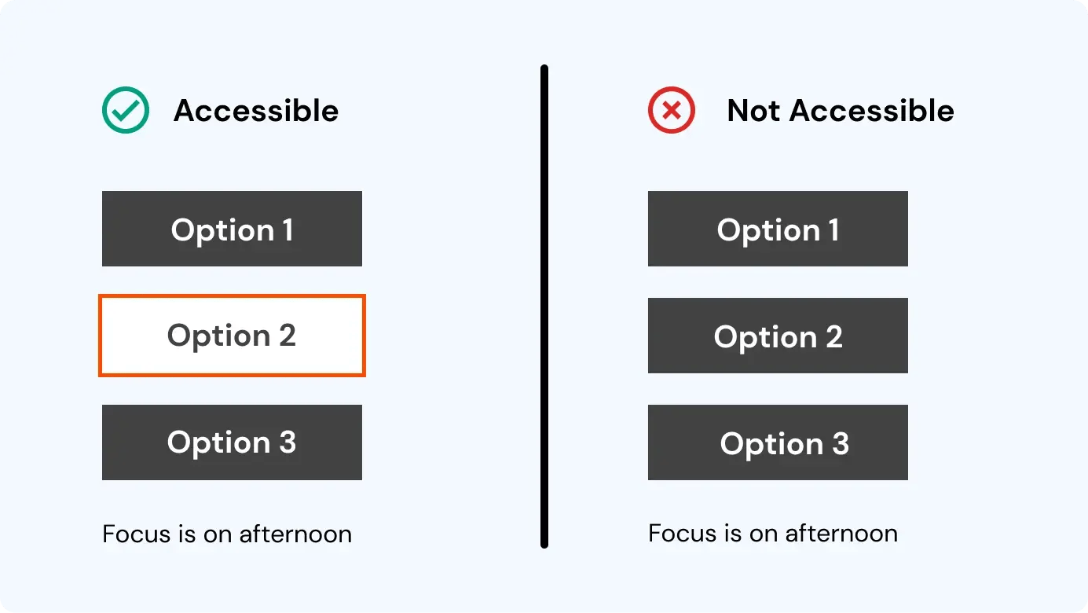Image resolution: width=1088 pixels, height=613 pixels.
Task: Click the green checkmark icon
Action: [126, 110]
